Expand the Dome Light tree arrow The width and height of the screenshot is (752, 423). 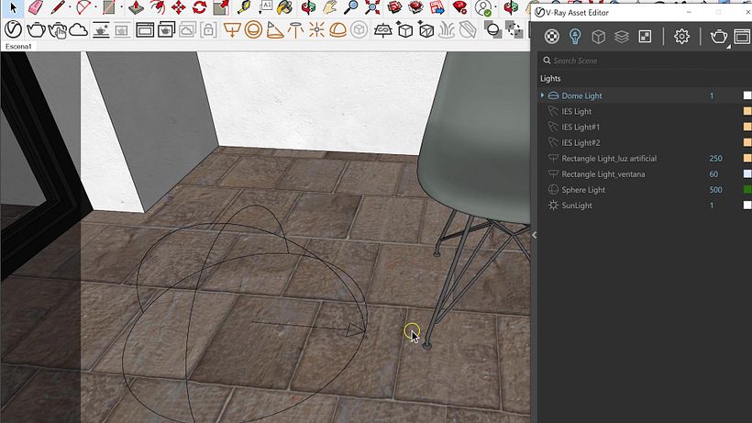coord(543,95)
